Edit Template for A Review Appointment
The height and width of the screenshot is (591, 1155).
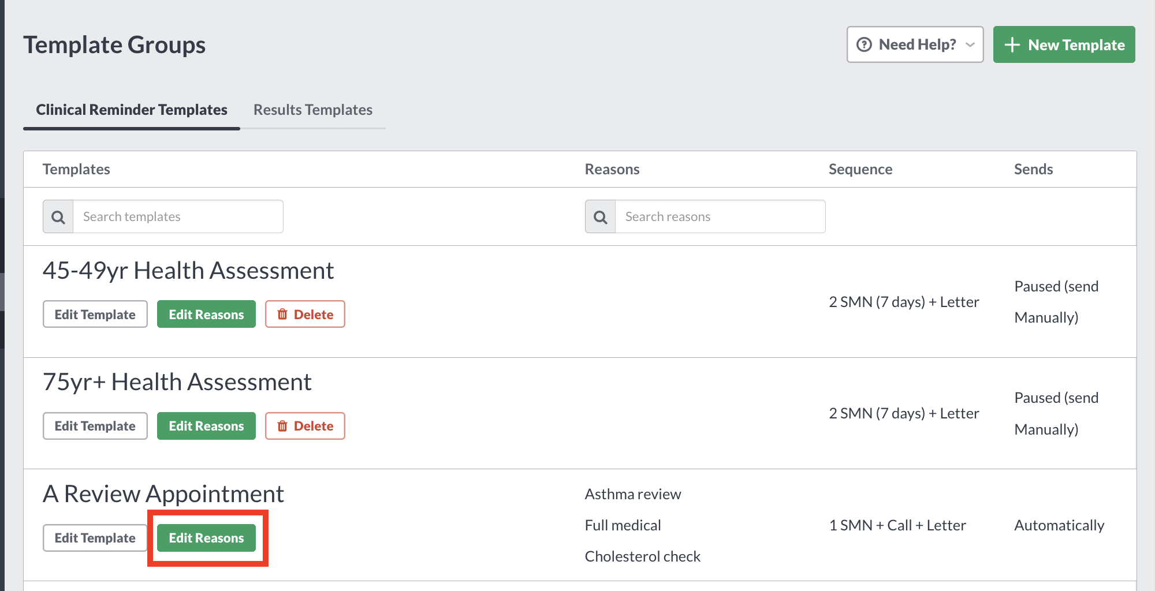(x=95, y=537)
